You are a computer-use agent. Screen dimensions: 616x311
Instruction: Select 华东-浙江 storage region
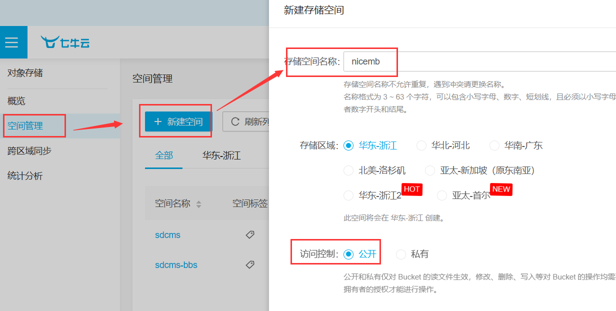pos(349,145)
